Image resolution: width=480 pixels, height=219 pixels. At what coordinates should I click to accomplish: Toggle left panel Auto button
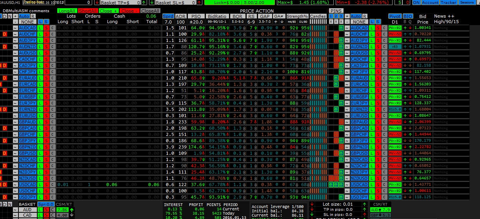pos(24,16)
